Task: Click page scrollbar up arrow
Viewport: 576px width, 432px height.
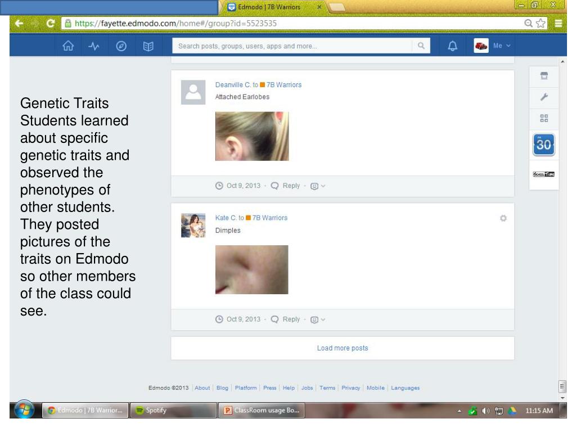Action: point(562,62)
